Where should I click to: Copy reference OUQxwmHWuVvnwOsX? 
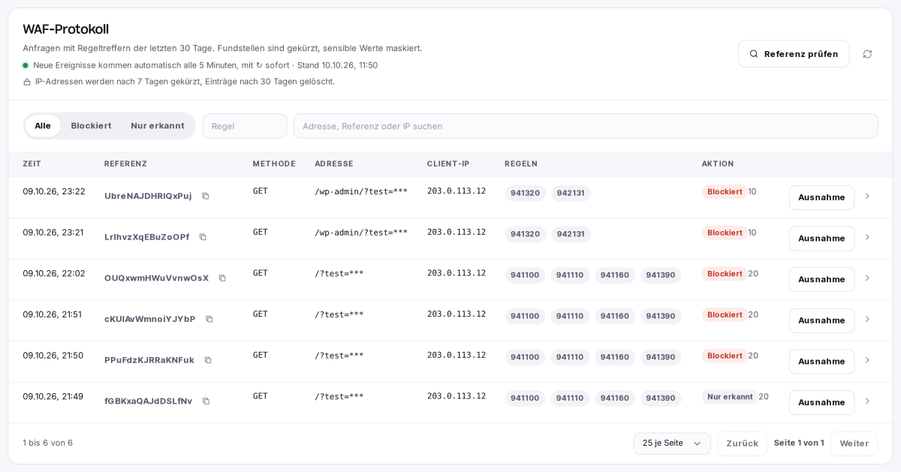coord(222,278)
